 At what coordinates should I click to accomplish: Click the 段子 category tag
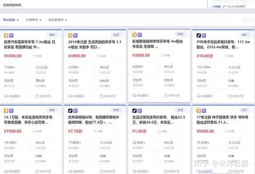[244, 110]
